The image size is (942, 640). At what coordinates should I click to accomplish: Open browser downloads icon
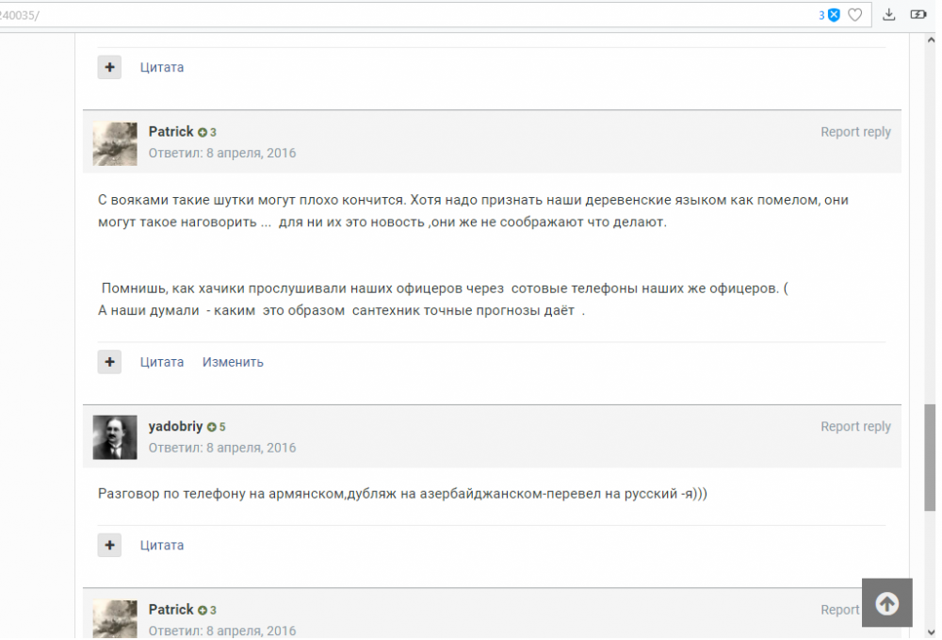[888, 14]
